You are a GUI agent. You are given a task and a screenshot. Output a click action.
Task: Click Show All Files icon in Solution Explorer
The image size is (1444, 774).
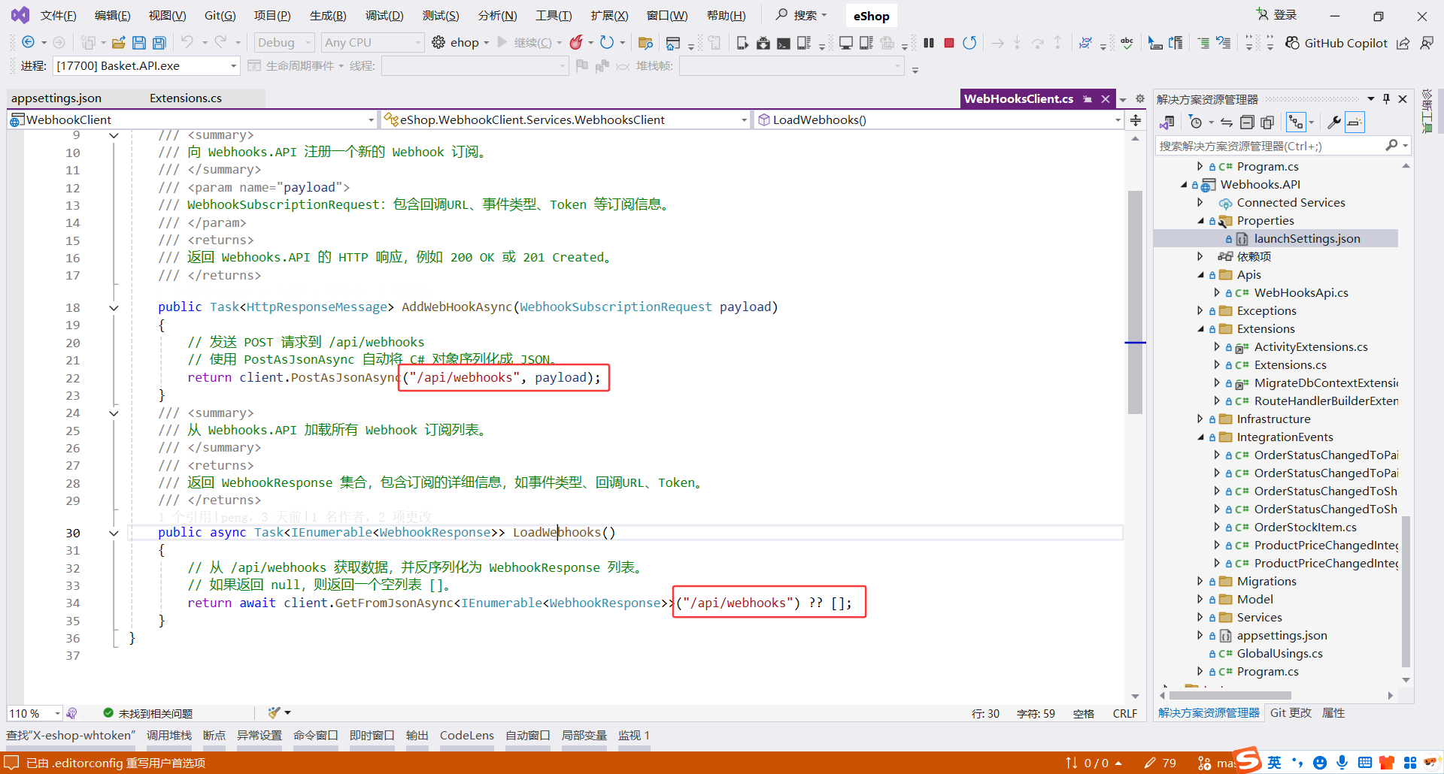(1267, 122)
